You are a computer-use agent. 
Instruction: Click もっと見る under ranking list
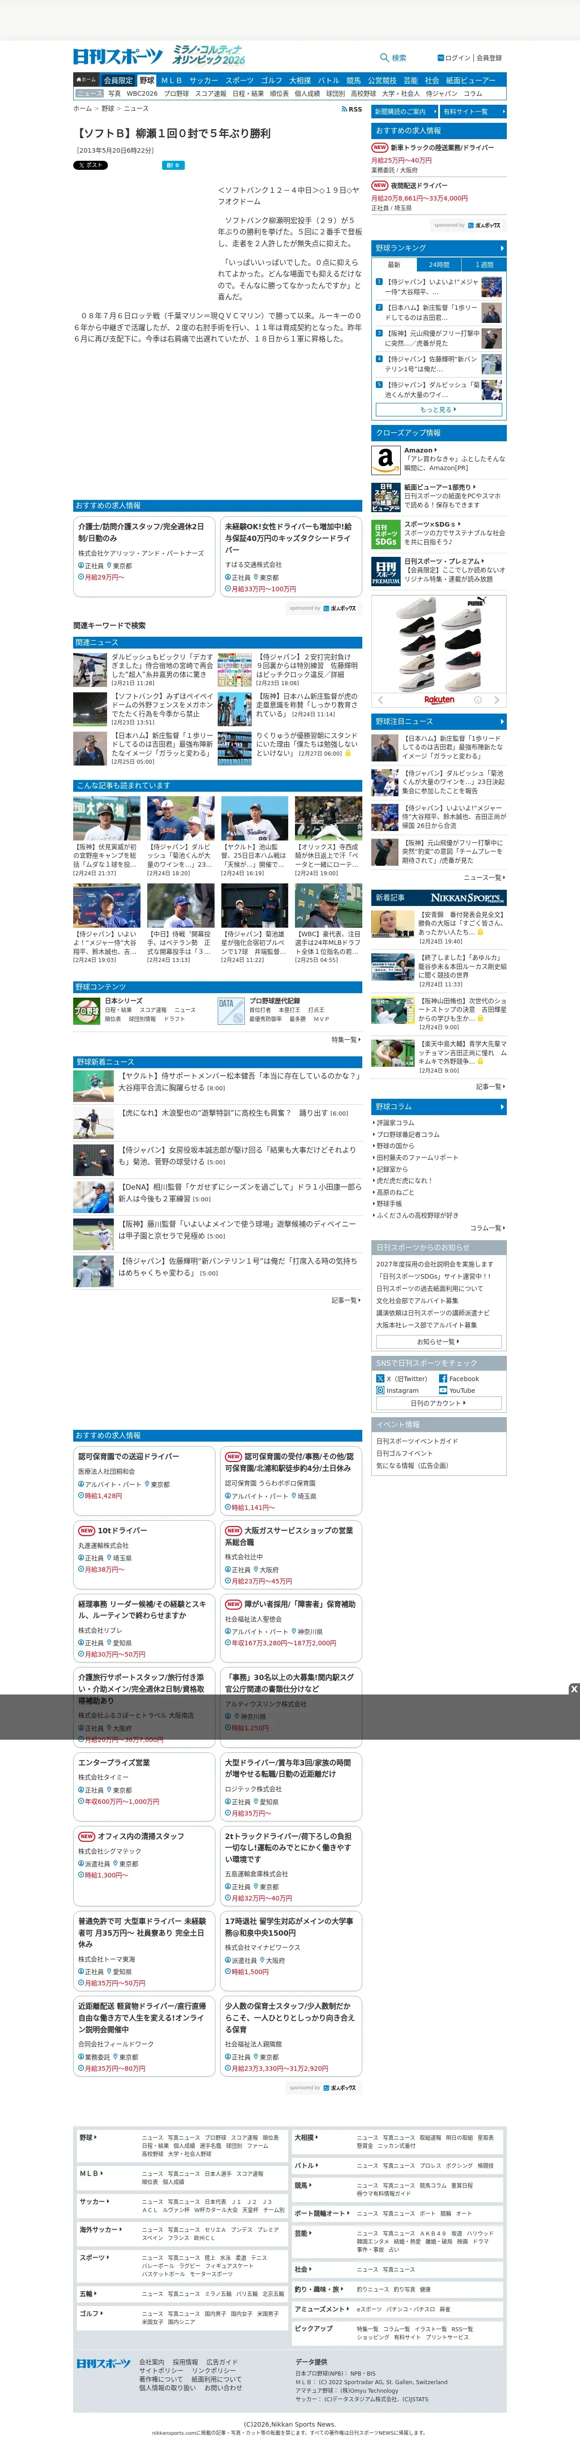pos(438,409)
